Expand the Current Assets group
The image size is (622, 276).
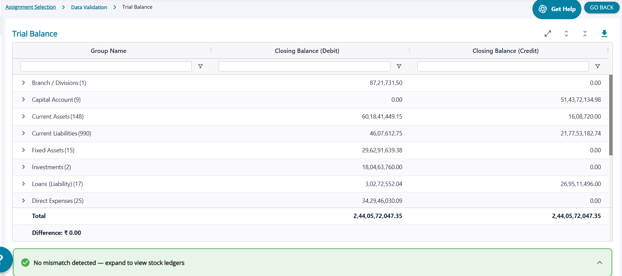click(x=23, y=117)
